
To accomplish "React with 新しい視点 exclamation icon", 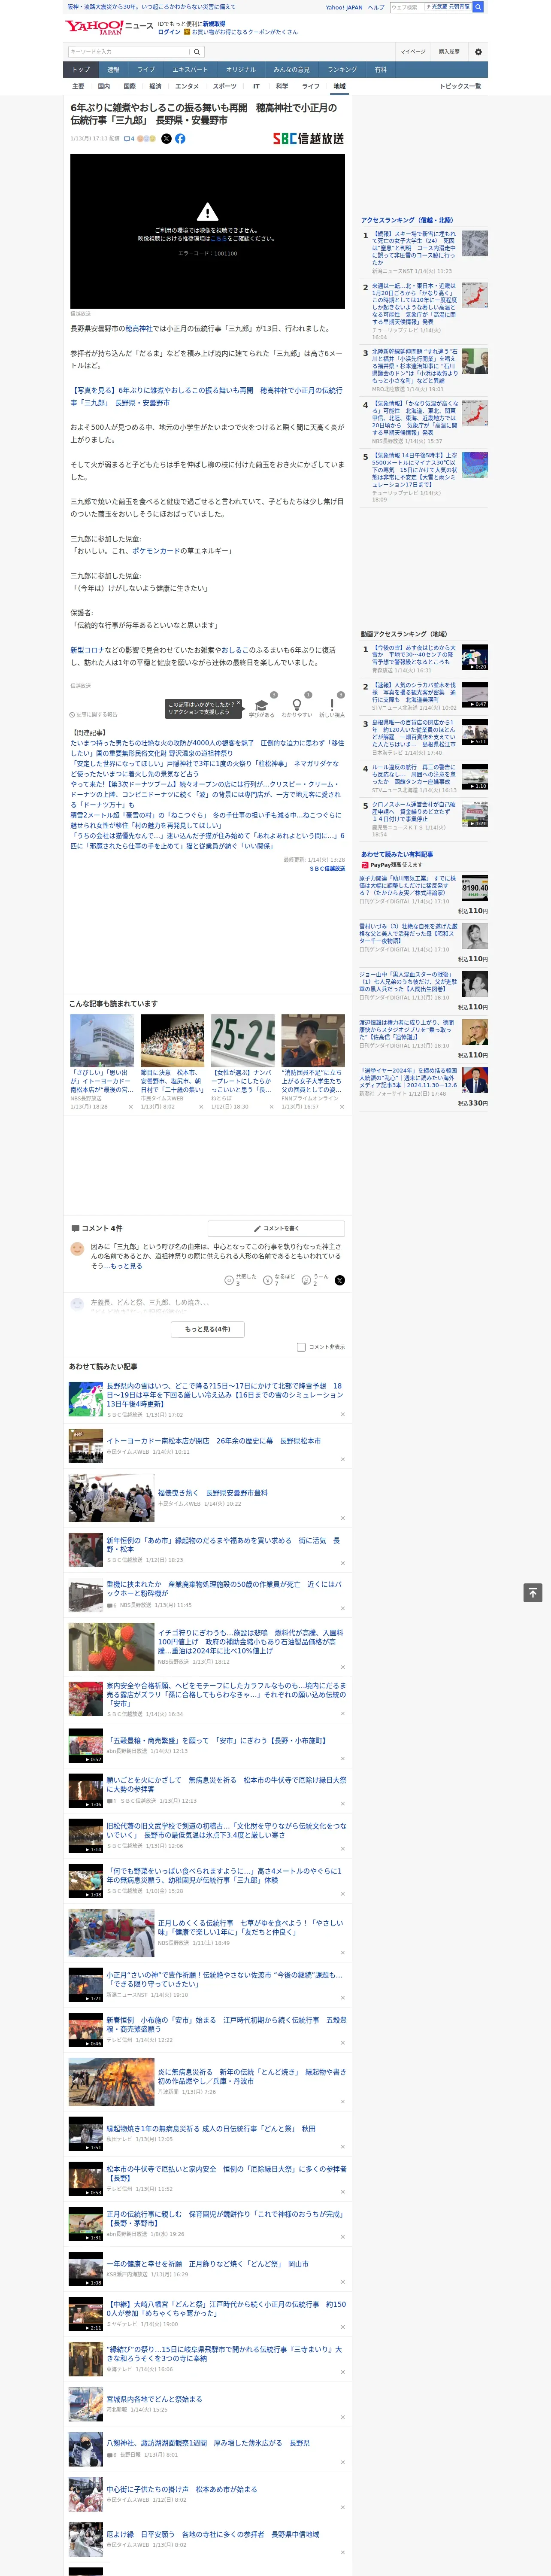I will 332,705.
